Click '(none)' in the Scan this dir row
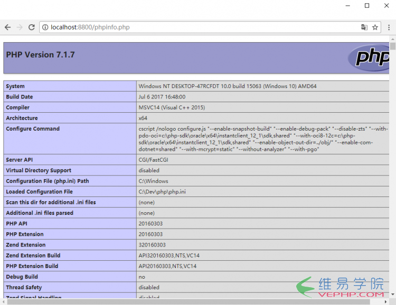396x305 pixels. (x=146, y=202)
